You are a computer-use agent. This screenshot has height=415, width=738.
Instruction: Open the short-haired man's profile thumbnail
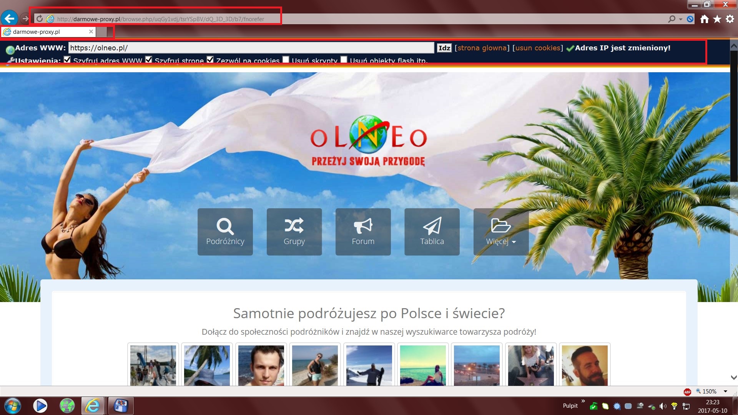pyautogui.click(x=261, y=365)
